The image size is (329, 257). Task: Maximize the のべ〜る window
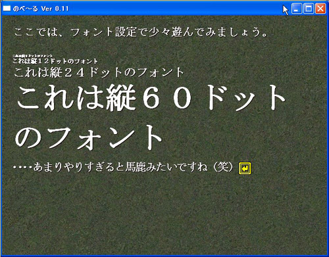pos(309,9)
